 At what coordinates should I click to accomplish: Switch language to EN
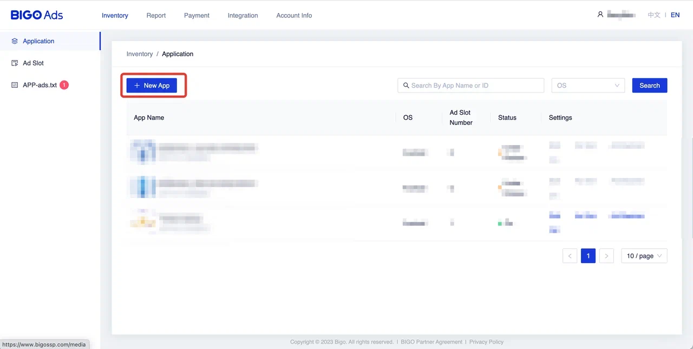[x=675, y=15]
